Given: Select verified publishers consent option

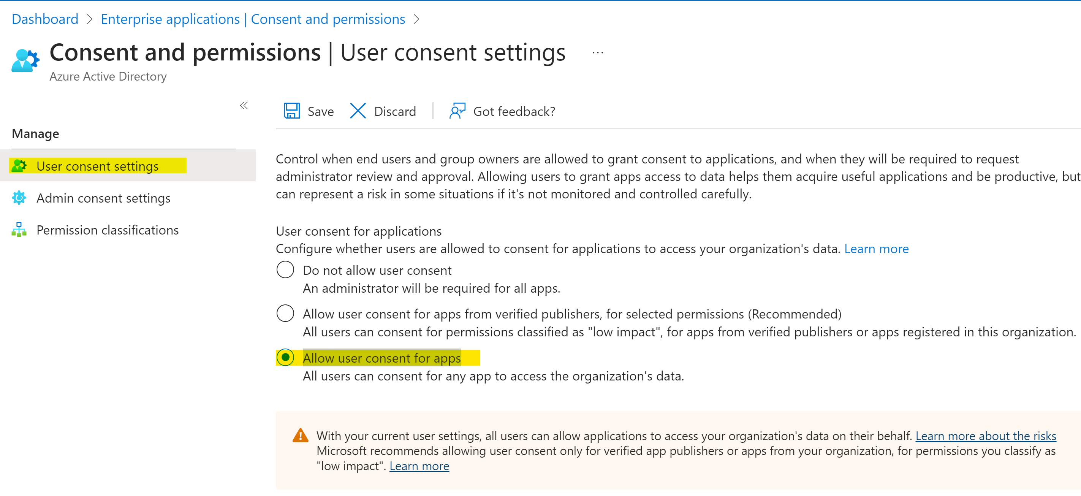Looking at the screenshot, I should click(285, 313).
